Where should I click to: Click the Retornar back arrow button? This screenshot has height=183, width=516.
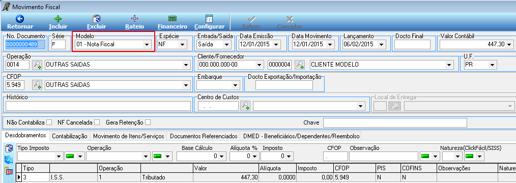click(x=20, y=22)
